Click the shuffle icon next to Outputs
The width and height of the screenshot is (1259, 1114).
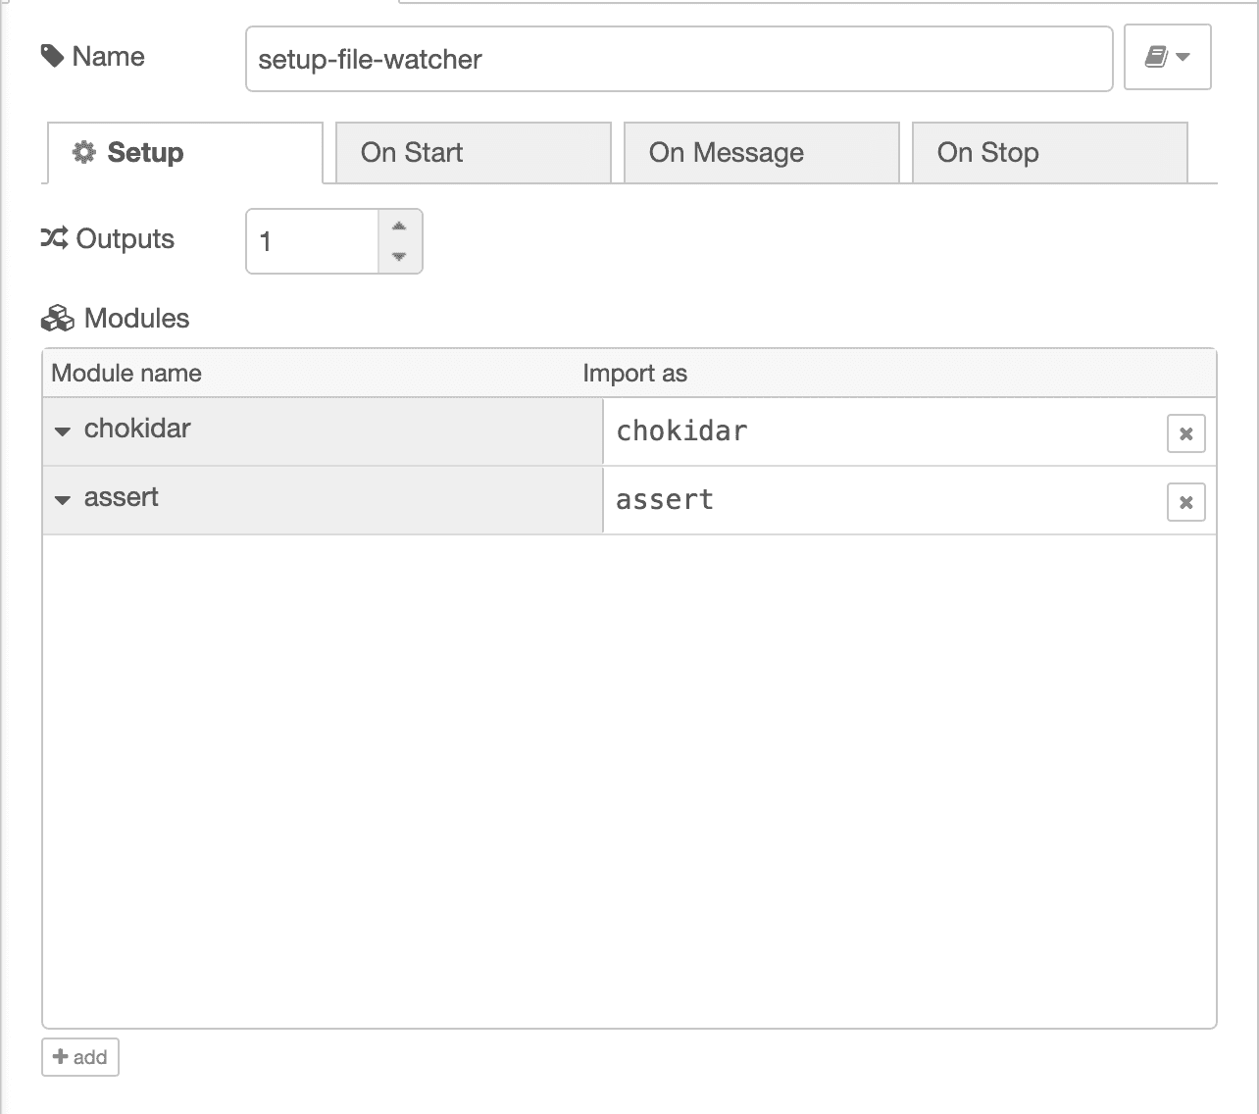54,238
